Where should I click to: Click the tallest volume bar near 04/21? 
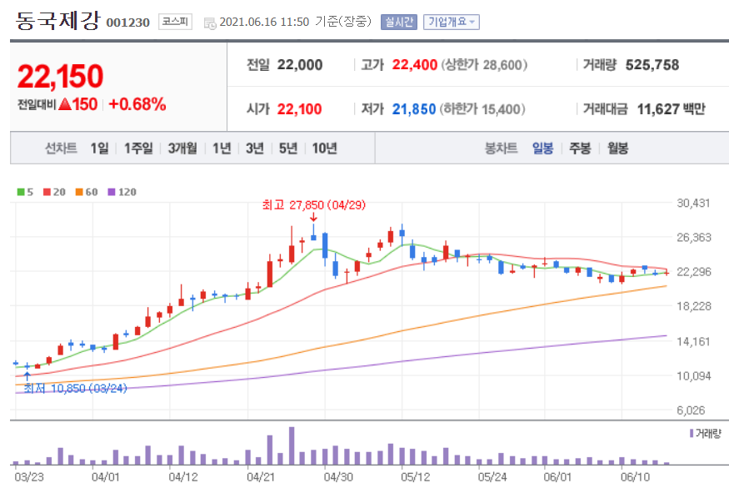[292, 445]
